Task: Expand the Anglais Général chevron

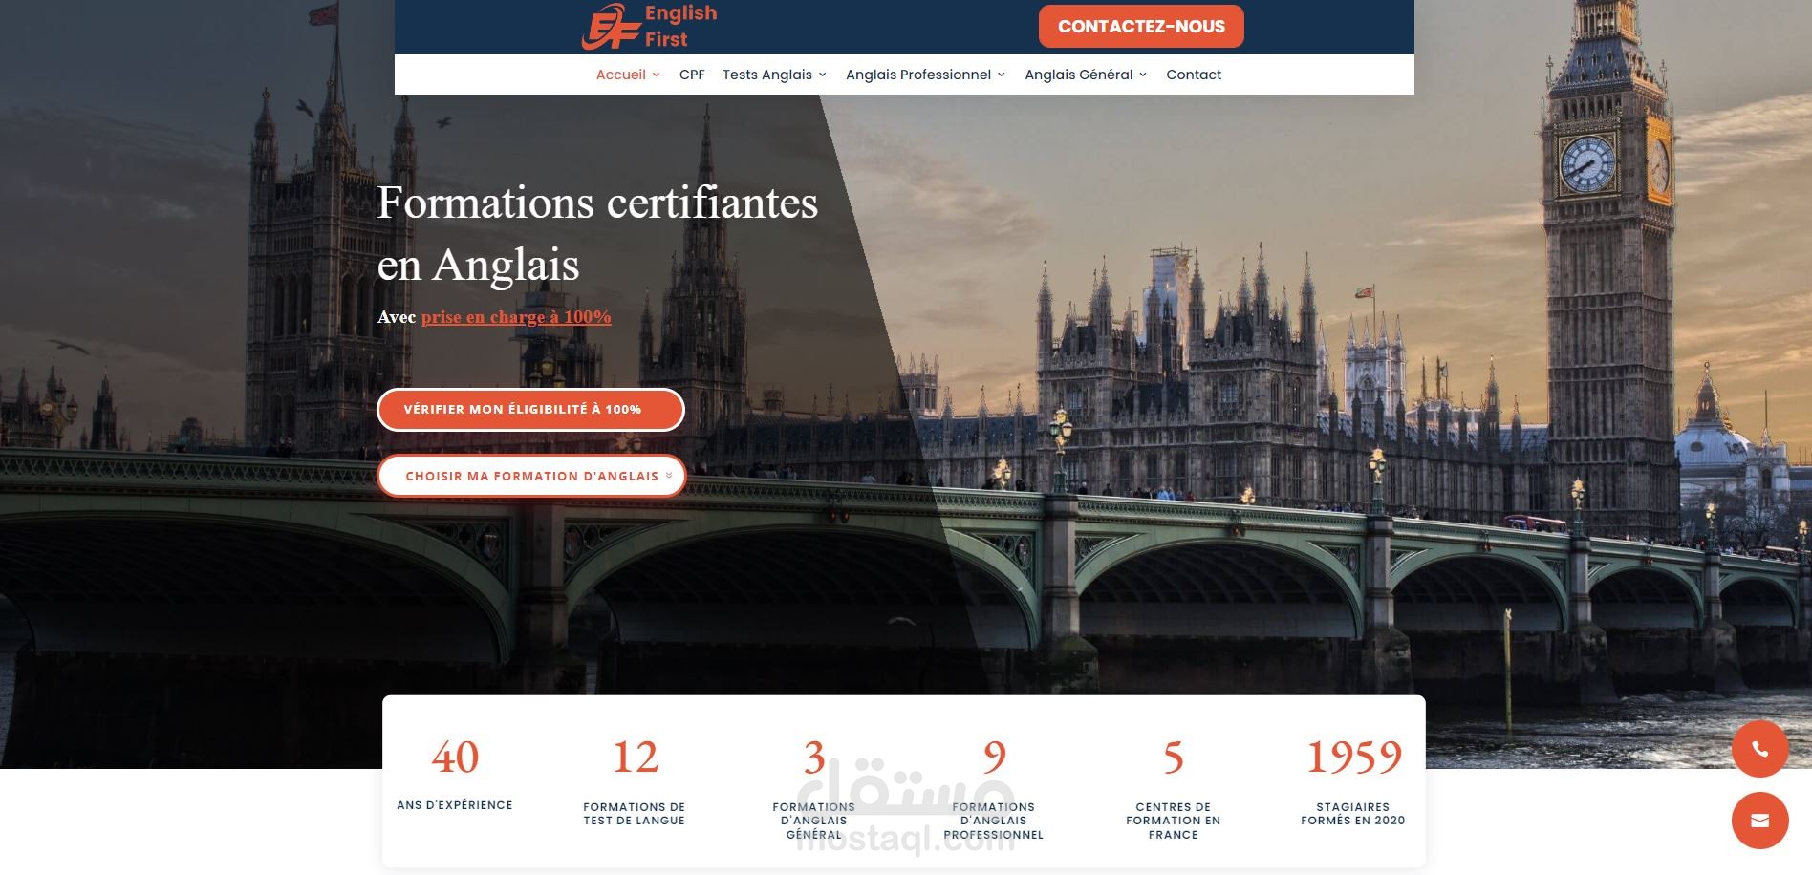Action: (1143, 75)
